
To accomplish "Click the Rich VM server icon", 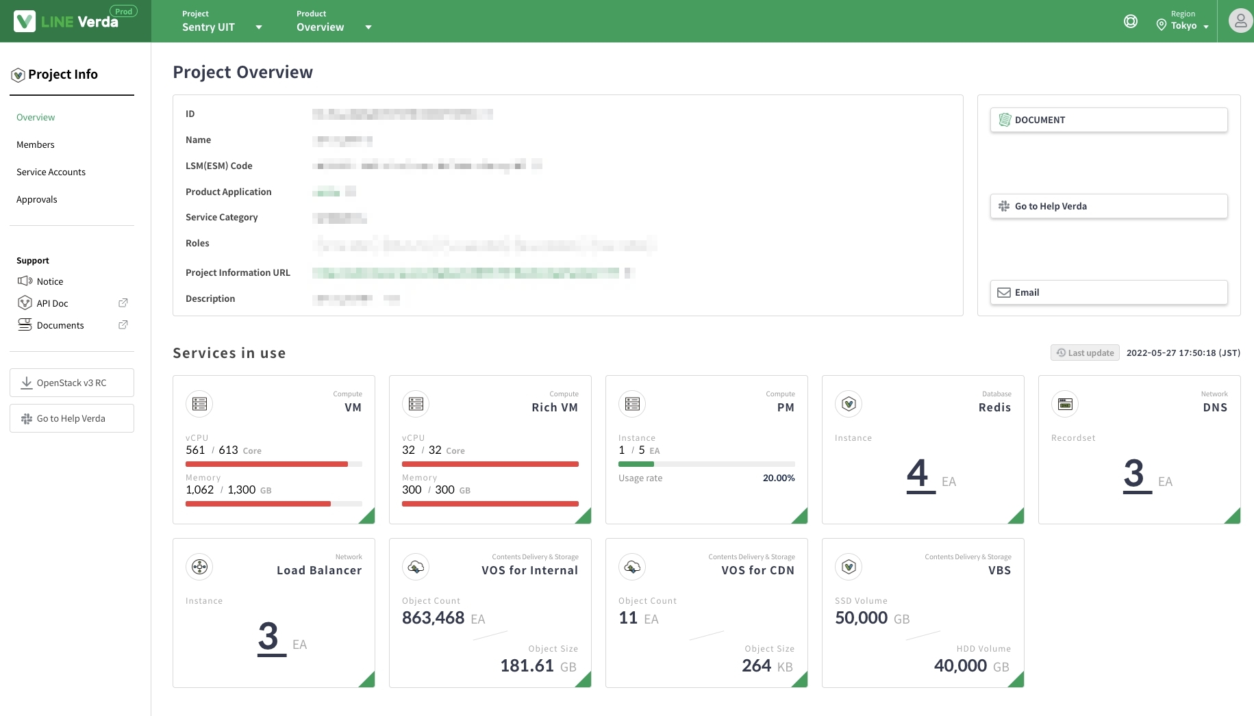I will click(x=416, y=404).
